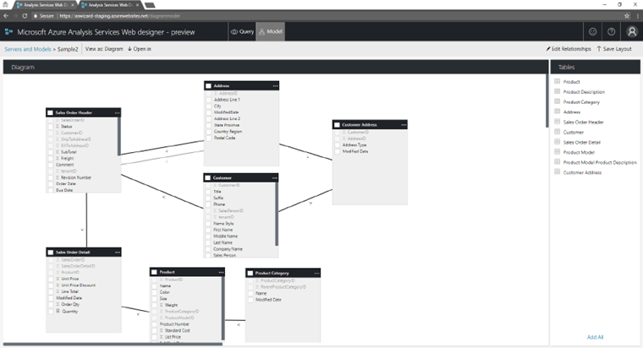Click Product Description in Tables list
Screen dimensions: 643x348
click(x=584, y=92)
